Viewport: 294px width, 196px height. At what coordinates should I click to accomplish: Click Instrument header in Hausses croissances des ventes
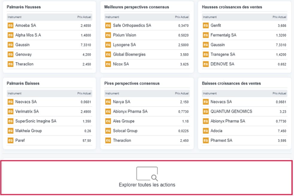tap(210, 17)
